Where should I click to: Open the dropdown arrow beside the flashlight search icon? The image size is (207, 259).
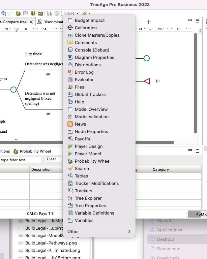89,13
